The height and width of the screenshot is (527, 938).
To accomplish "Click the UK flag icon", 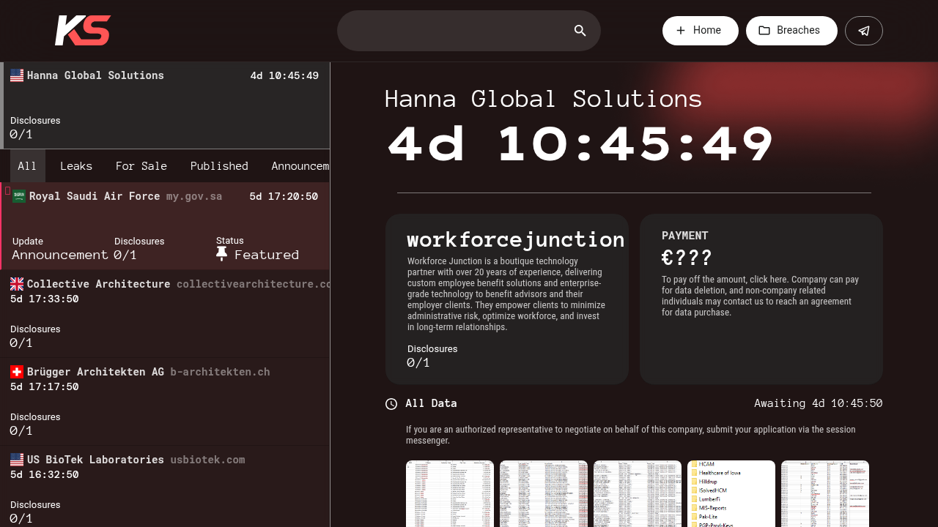I will 17,284.
